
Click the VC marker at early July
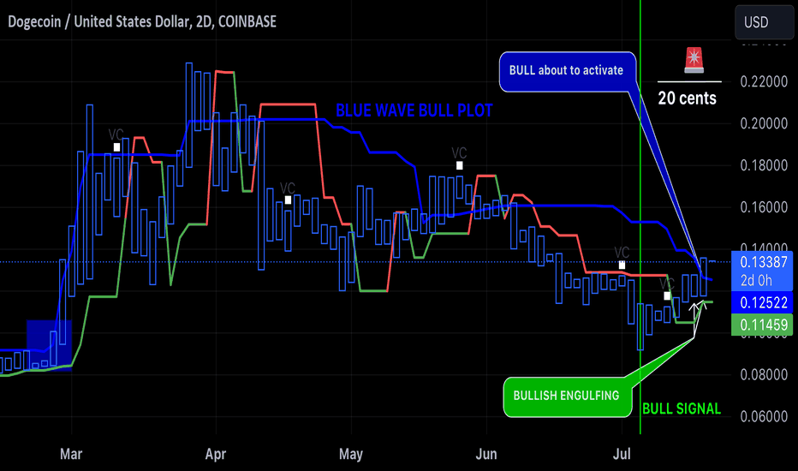(622, 258)
